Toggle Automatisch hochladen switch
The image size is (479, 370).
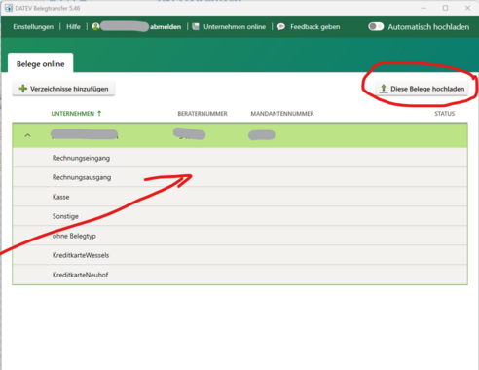coord(376,26)
